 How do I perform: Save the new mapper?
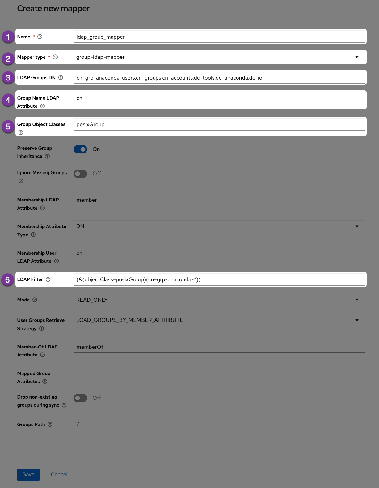coord(28,474)
